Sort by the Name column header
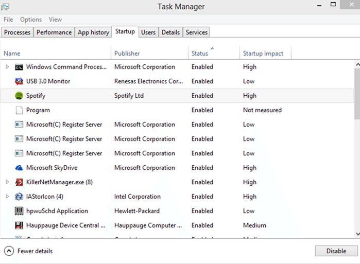 (56, 53)
